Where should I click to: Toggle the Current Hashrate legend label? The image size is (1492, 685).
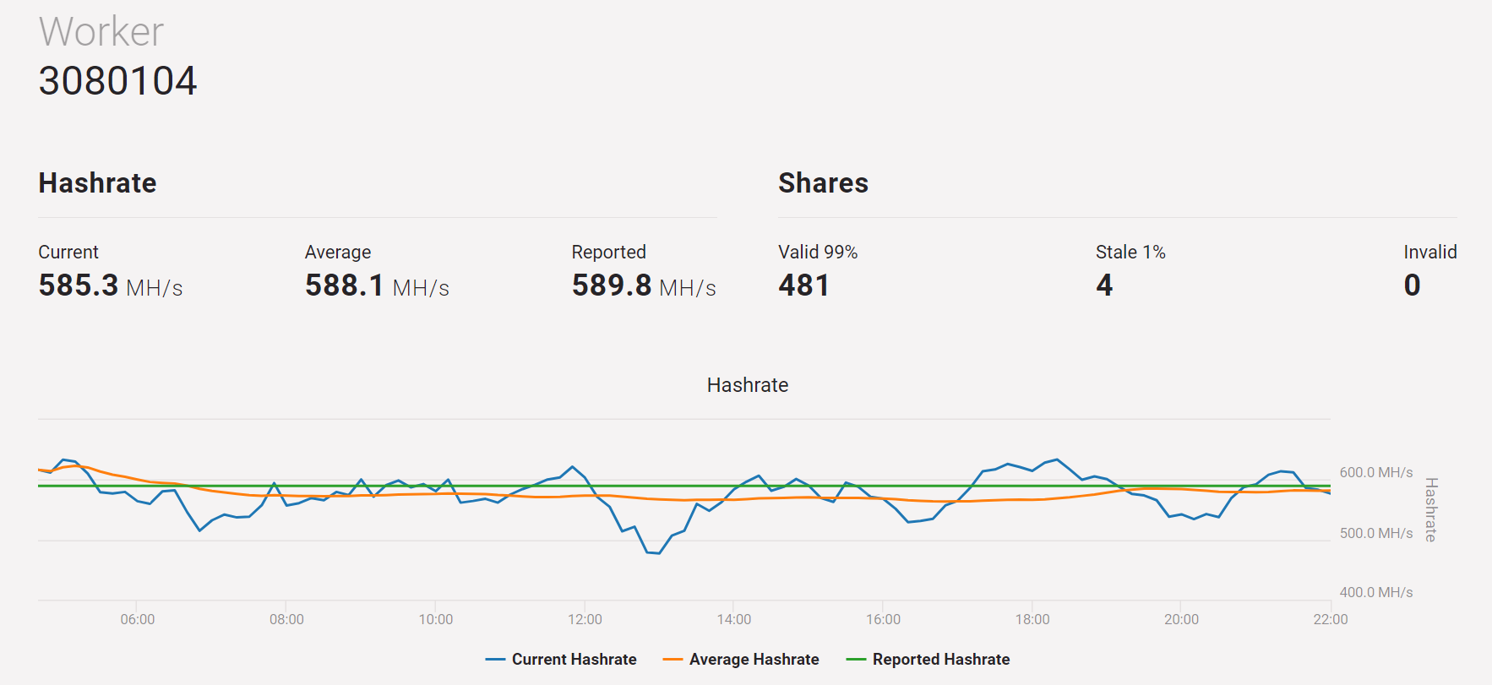point(574,660)
